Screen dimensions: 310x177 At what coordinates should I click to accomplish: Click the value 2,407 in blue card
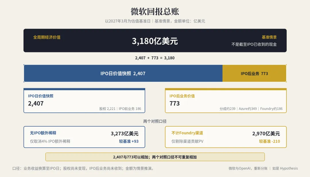click(x=36, y=103)
